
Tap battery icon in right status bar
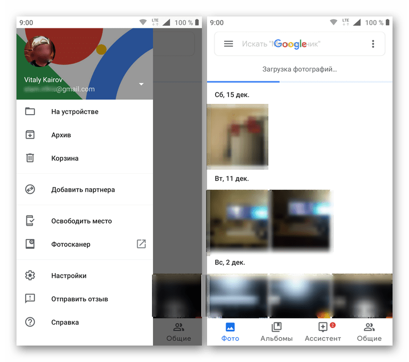tap(387, 22)
